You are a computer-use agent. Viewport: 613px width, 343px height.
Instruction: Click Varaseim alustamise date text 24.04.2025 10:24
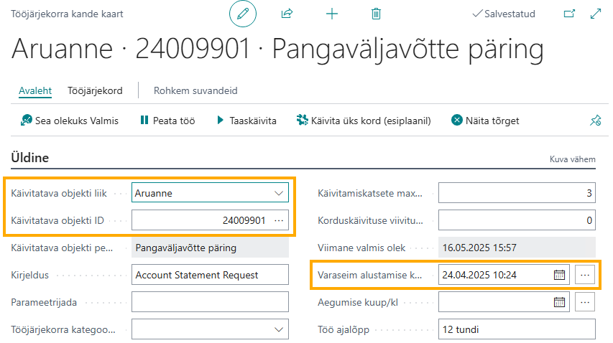[479, 275]
